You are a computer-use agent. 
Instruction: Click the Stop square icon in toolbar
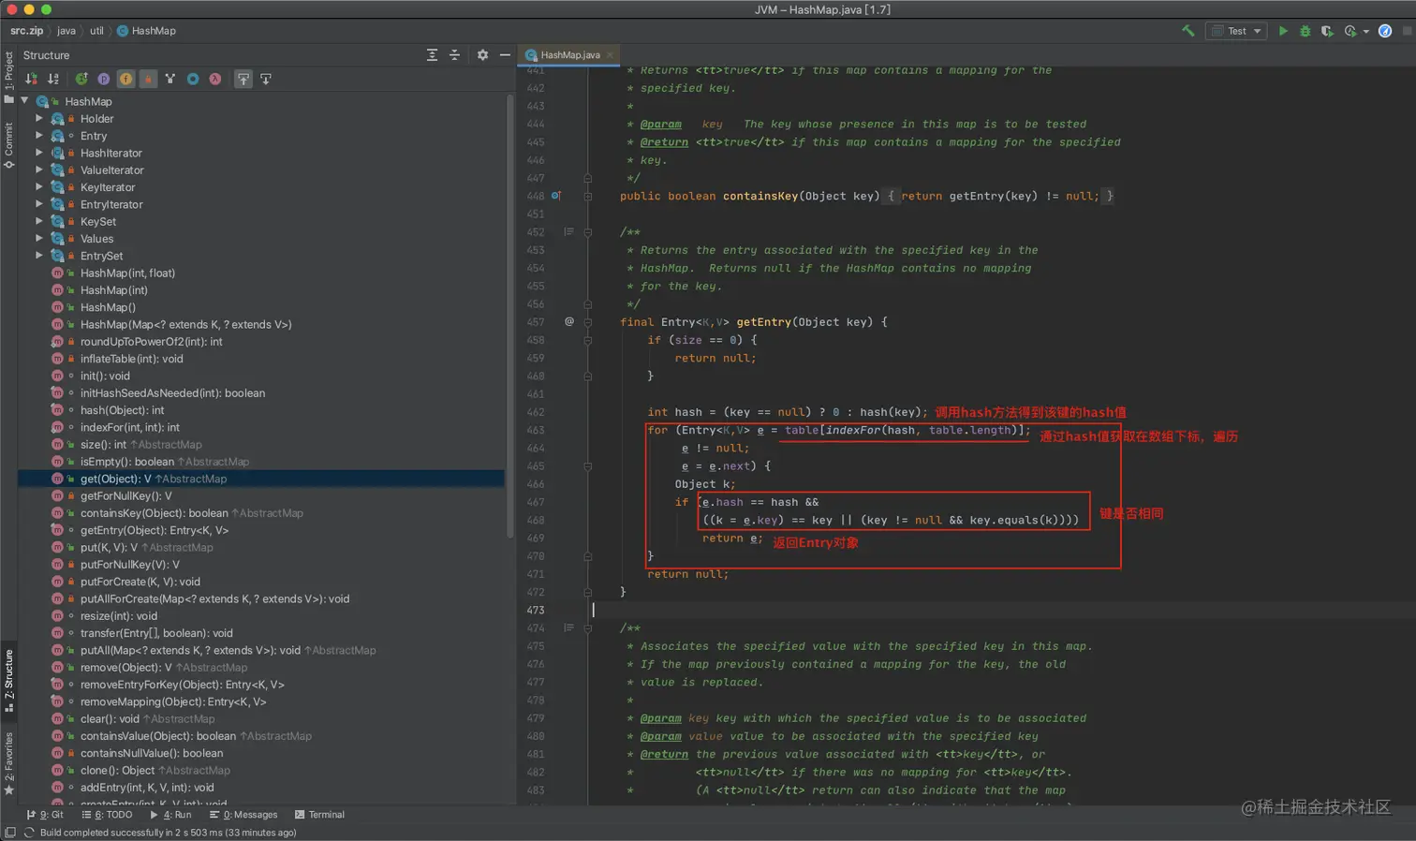tap(1407, 31)
